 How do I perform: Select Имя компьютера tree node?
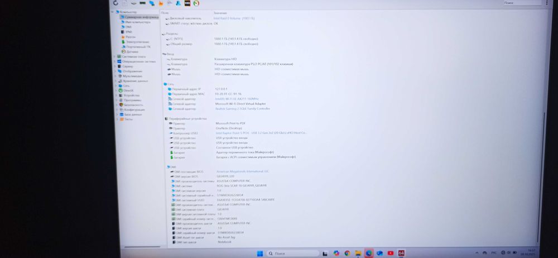136,22
